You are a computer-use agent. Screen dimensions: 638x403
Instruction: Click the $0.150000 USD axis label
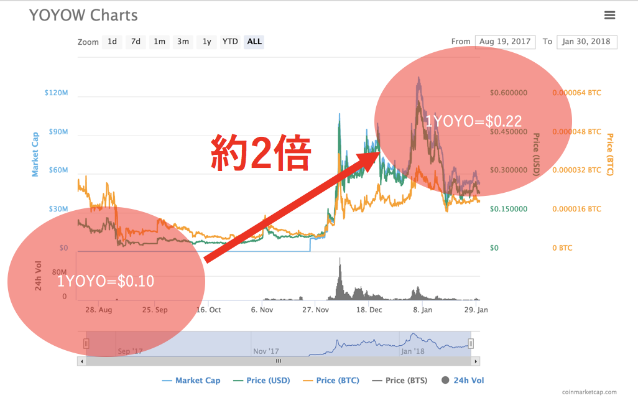point(509,209)
